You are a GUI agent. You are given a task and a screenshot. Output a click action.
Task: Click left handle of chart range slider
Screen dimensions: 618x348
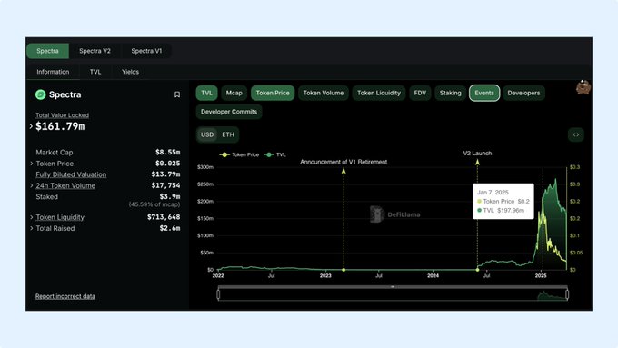218,294
